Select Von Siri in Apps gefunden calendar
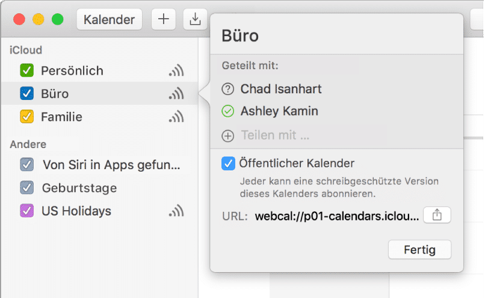 coord(111,165)
